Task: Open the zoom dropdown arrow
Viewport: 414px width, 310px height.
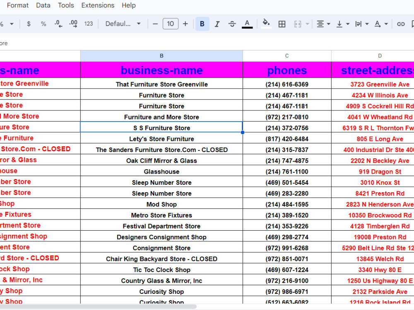Action: pos(12,24)
